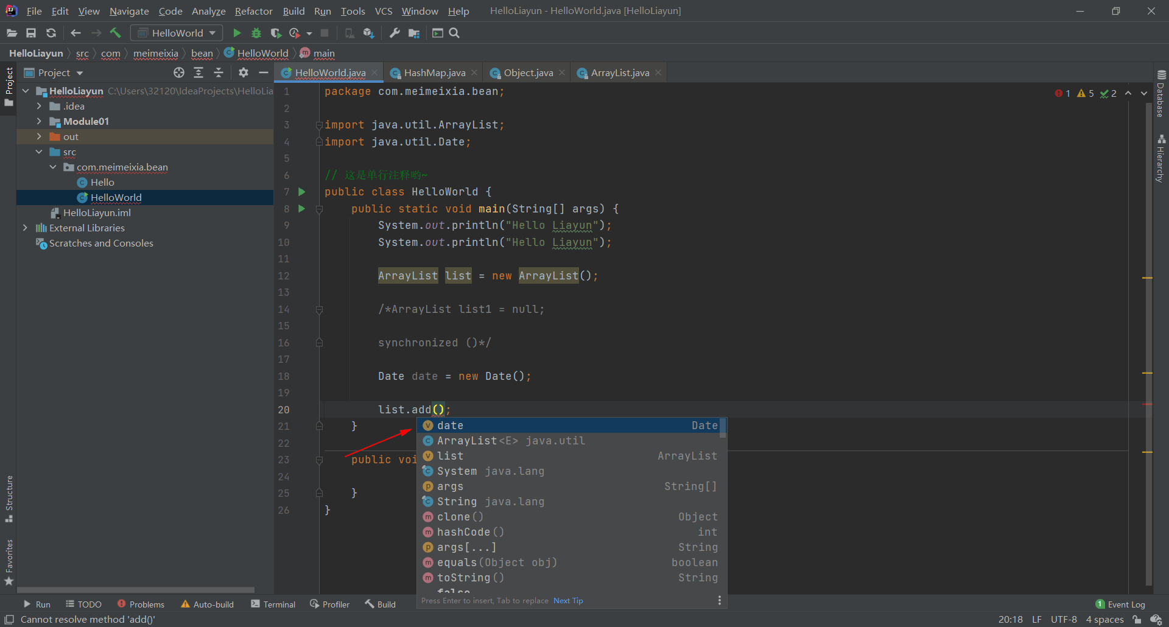Open the Refactor menu
Viewport: 1169px width, 627px height.
click(253, 11)
